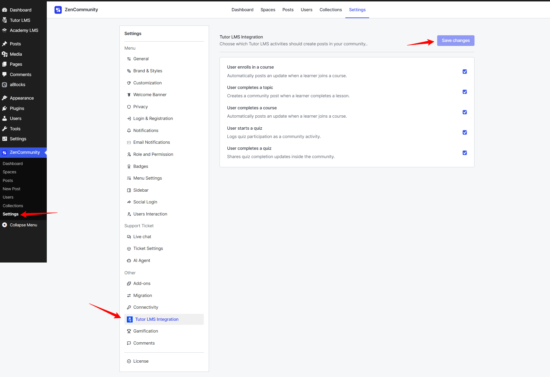Image resolution: width=550 pixels, height=377 pixels.
Task: Open New Post in ZenCommunity submenu
Action: pyautogui.click(x=11, y=189)
